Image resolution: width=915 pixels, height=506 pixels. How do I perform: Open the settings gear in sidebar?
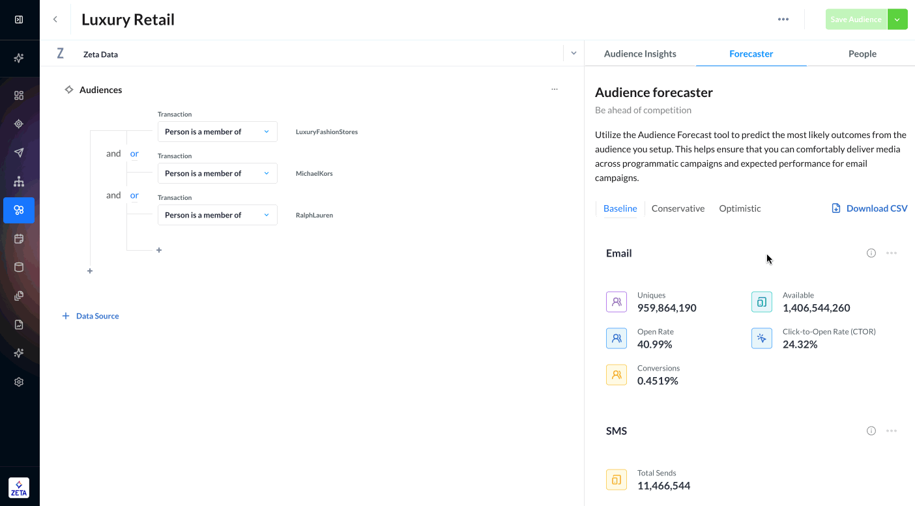(19, 382)
